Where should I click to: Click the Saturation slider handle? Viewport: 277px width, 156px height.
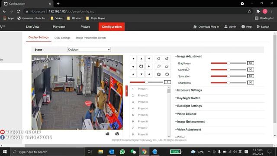pos(229,76)
